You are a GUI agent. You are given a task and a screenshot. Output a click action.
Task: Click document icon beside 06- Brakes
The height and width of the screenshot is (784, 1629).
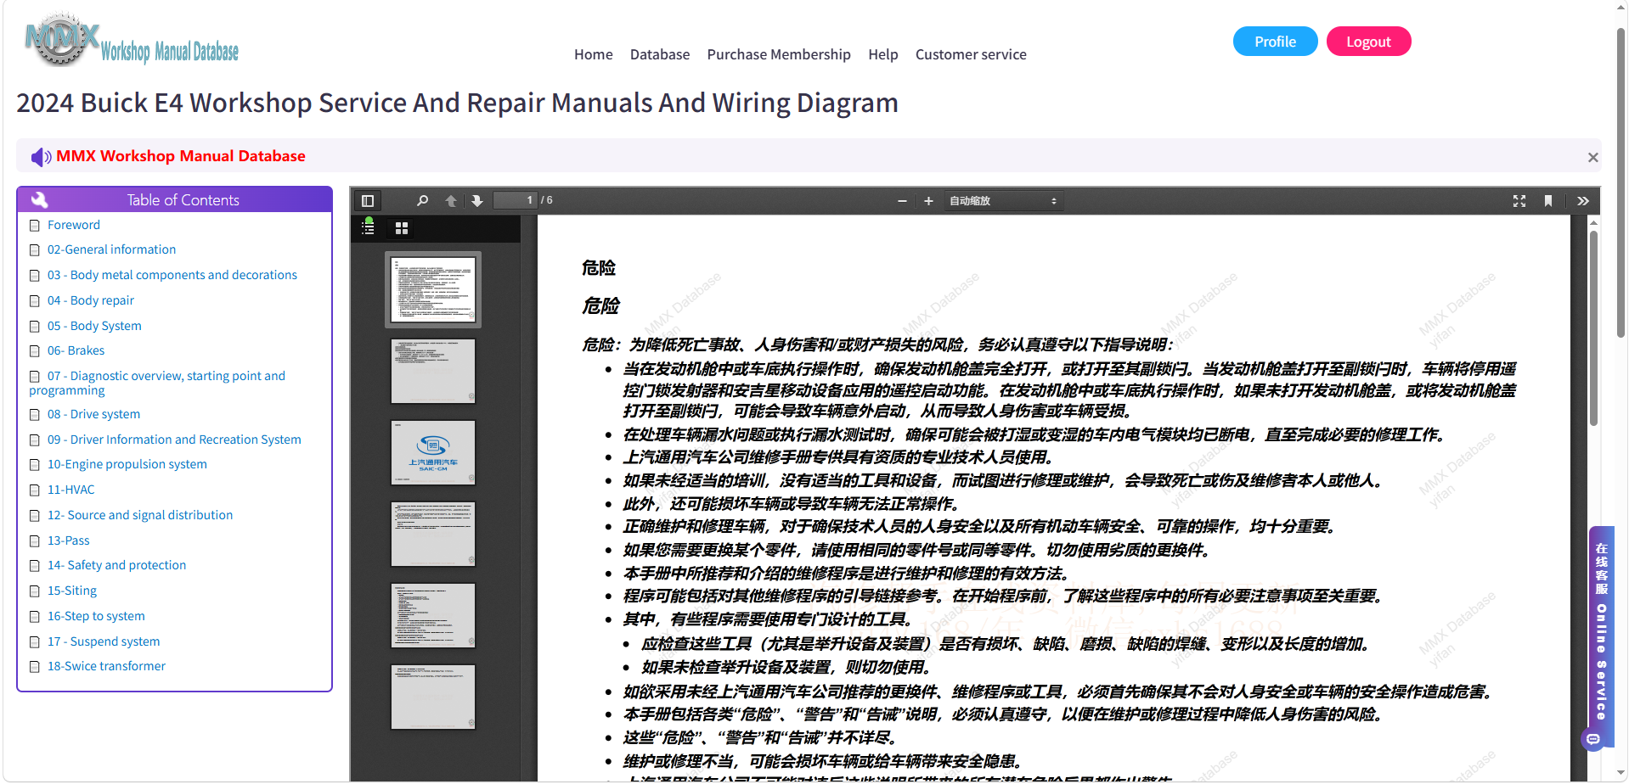(x=35, y=351)
